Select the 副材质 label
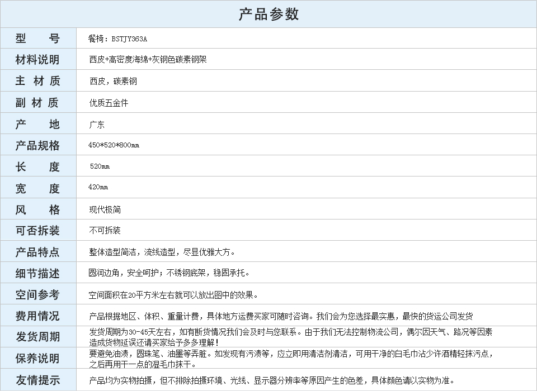This screenshot has height=391, width=537. tap(37, 102)
